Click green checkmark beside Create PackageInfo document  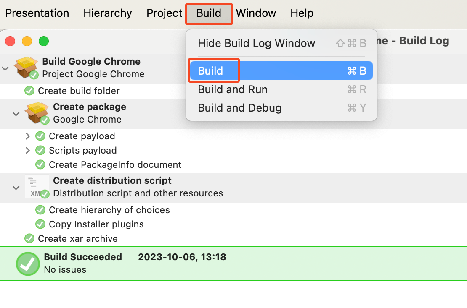coord(40,164)
